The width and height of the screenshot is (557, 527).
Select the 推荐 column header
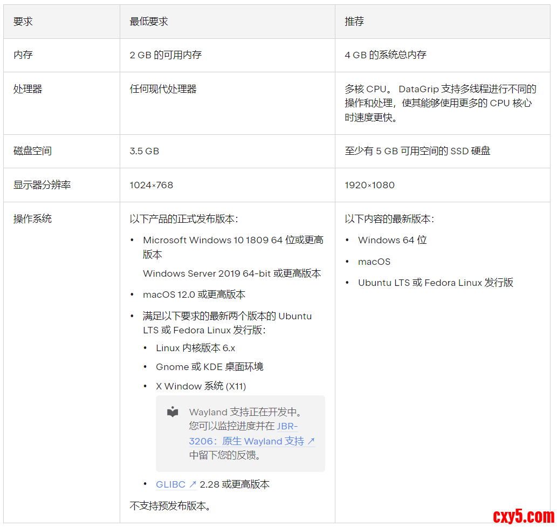pyautogui.click(x=354, y=22)
